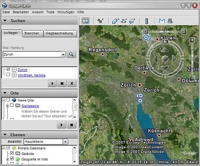Open the Sightseeing folder link
200x166 pixels.
point(30,106)
